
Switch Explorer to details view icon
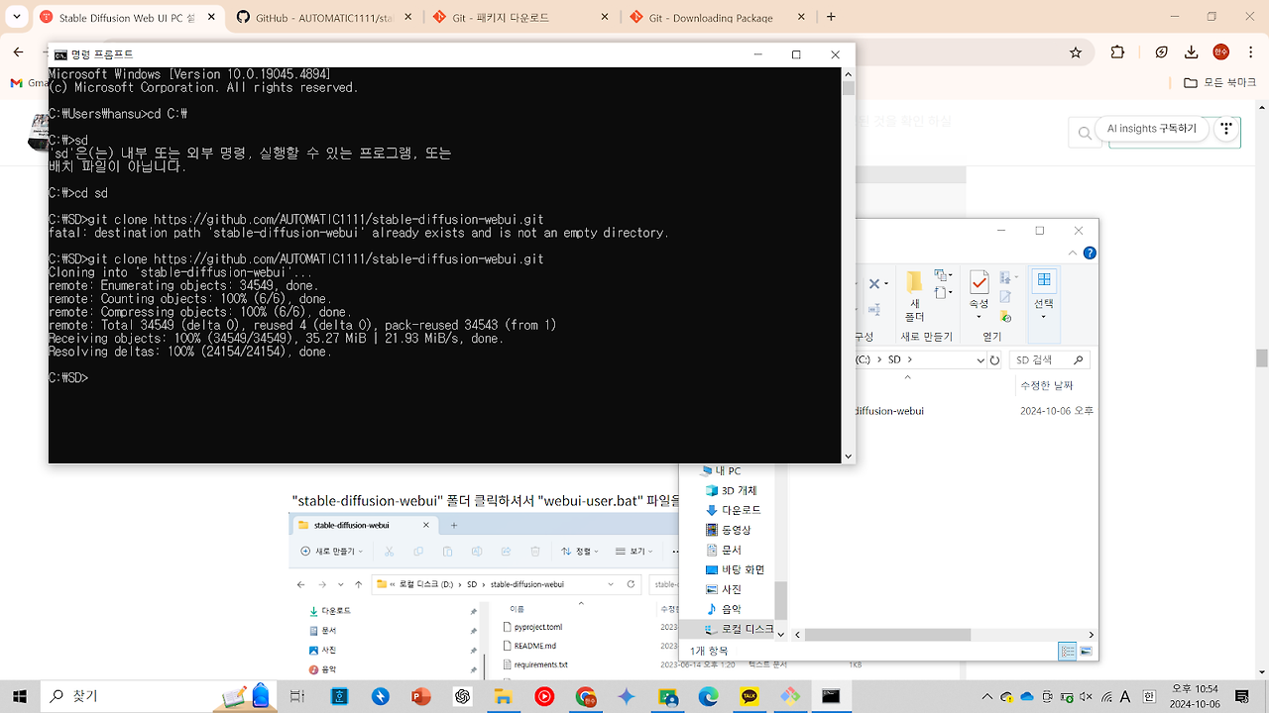pos(1068,651)
